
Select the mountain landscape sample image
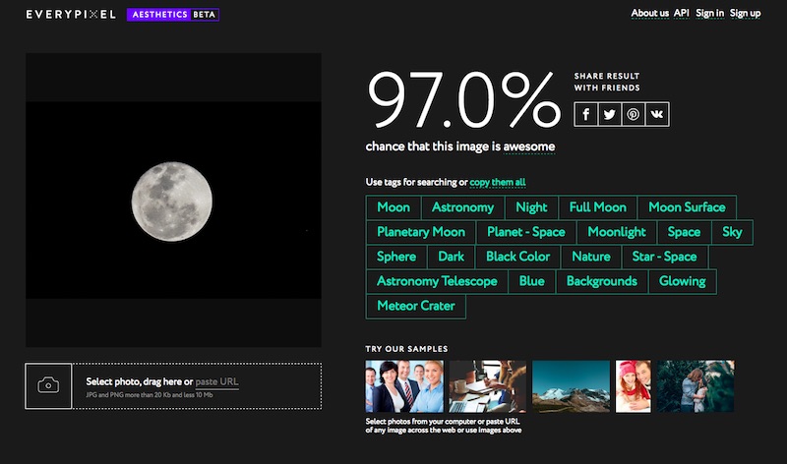point(571,385)
